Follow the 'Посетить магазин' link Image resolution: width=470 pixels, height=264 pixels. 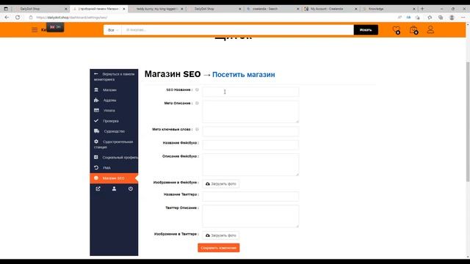click(x=243, y=75)
